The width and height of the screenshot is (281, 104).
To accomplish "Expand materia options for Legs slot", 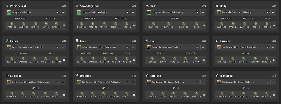I will 134,60.
